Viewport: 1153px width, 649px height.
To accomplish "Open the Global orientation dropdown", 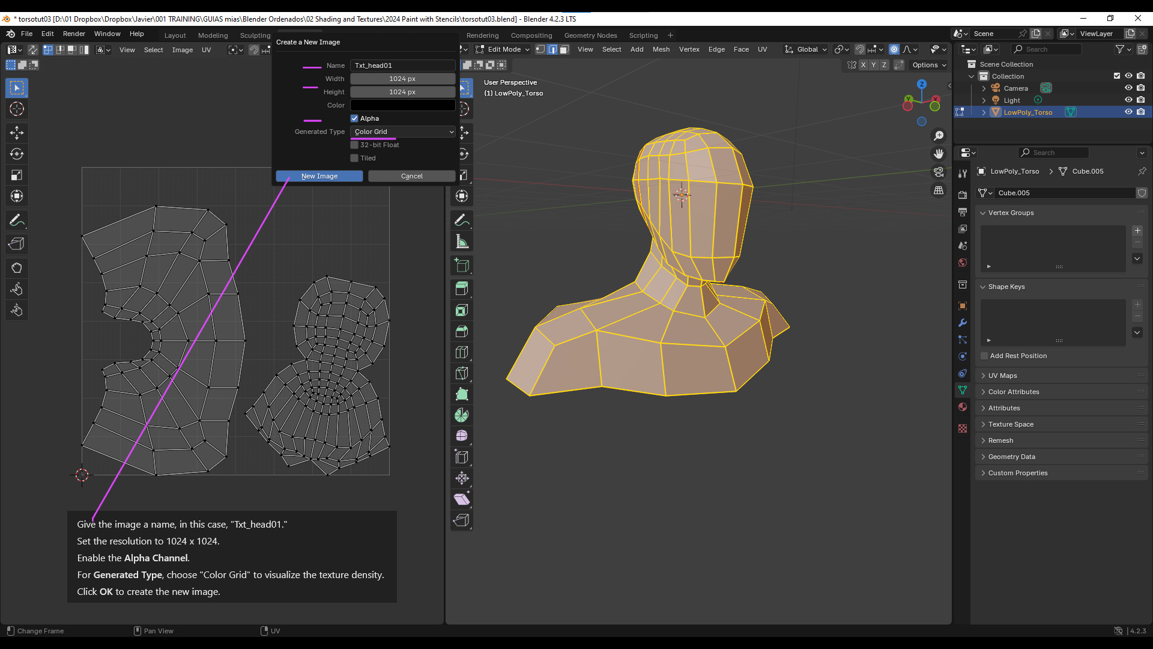I will (x=805, y=49).
